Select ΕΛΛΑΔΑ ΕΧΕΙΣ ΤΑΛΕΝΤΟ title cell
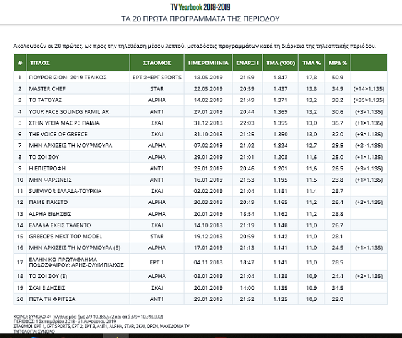The width and height of the screenshot is (402, 338). pyautogui.click(x=78, y=225)
